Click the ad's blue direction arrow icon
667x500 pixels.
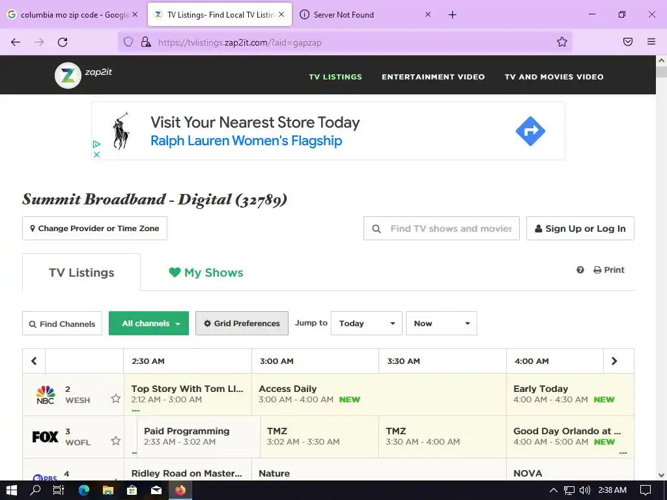coord(530,131)
